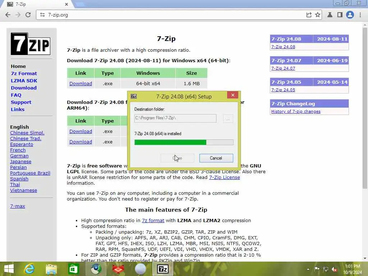Open File Explorer from taskbar
This screenshot has height=276, width=368.
click(x=51, y=269)
